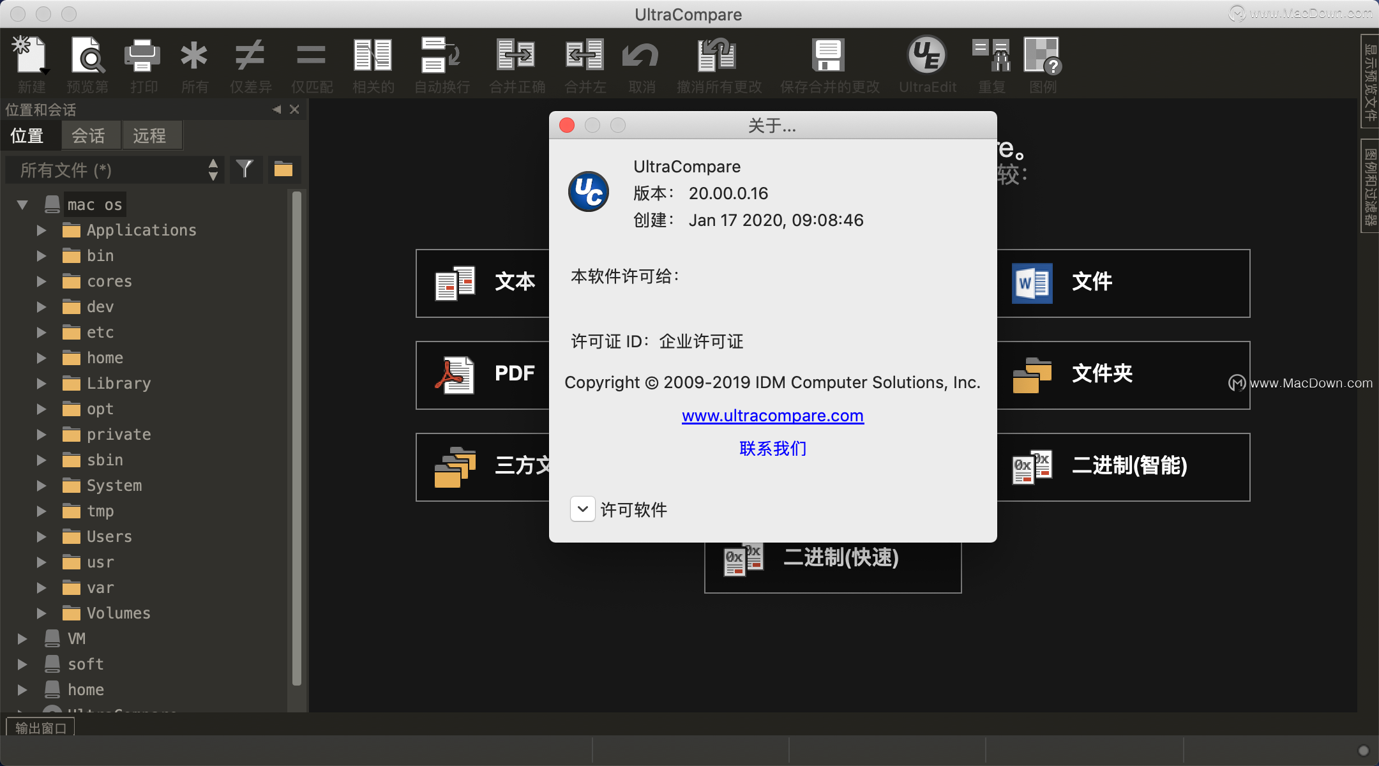Switch to the 位置 tab

[29, 135]
